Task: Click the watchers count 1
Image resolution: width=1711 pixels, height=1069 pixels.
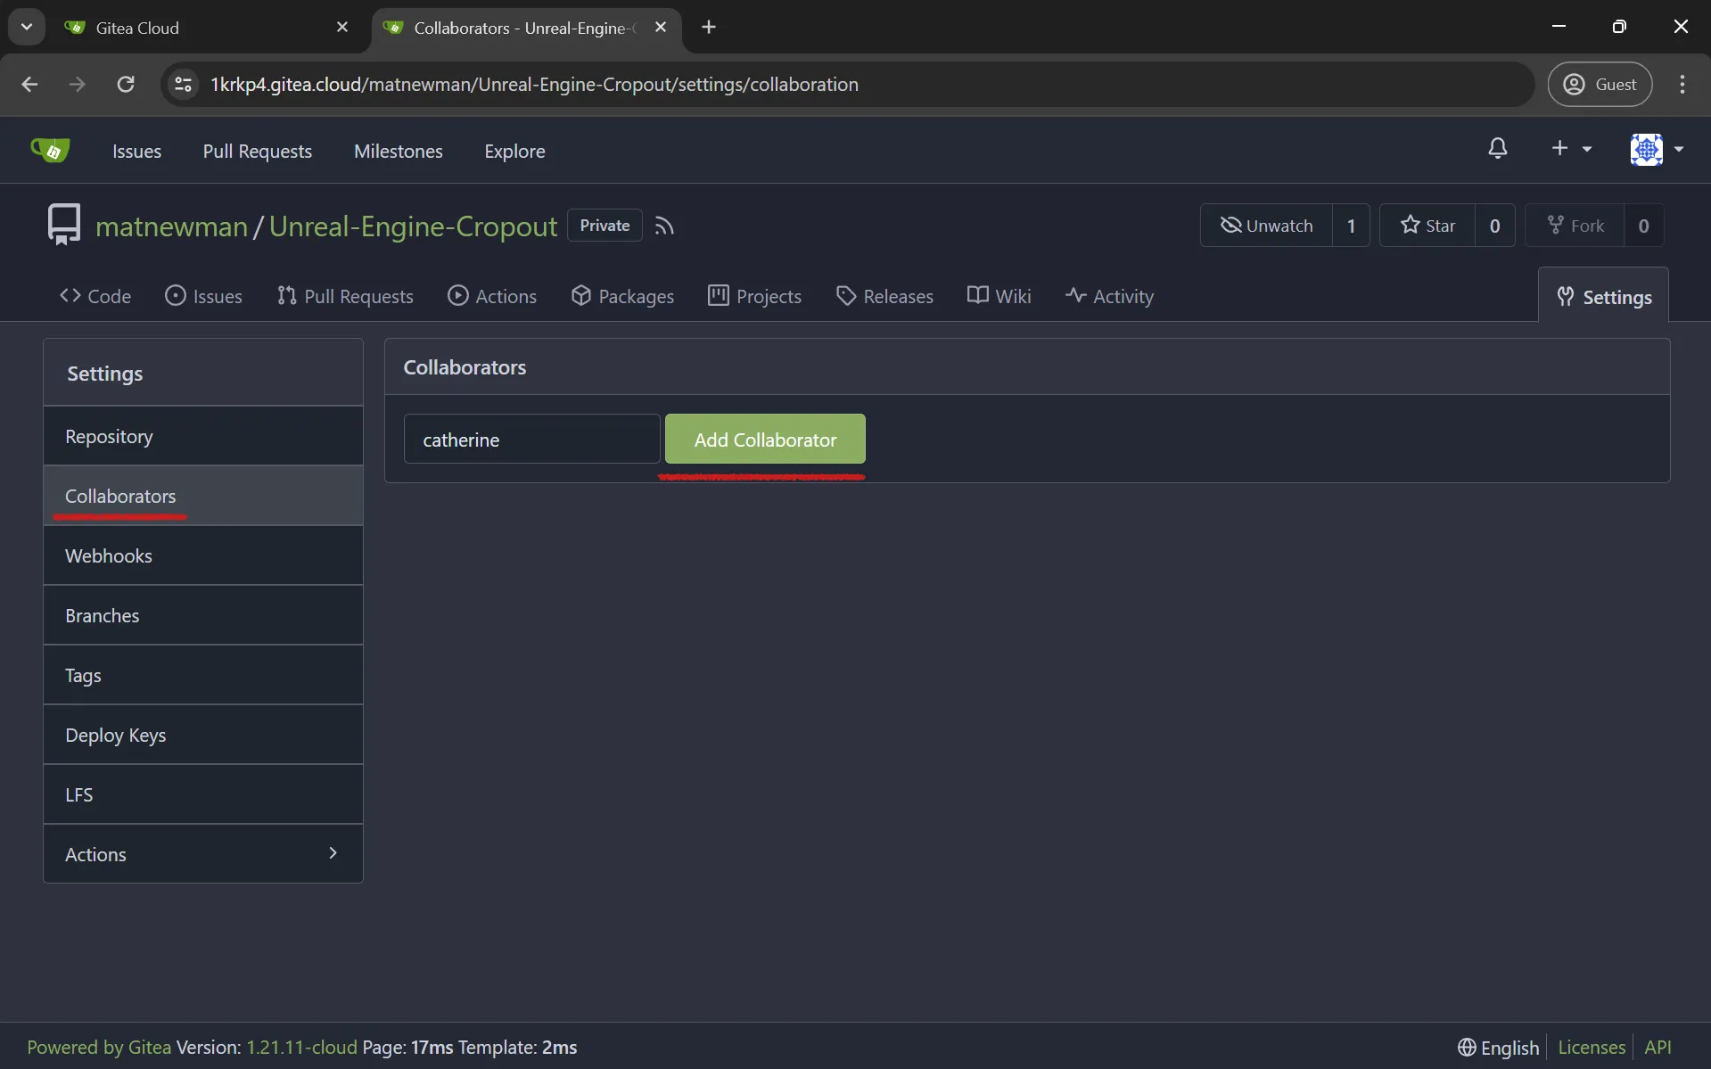Action: 1351,226
